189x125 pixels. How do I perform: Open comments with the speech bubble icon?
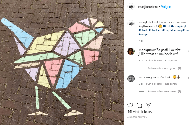pyautogui.click(x=139, y=105)
